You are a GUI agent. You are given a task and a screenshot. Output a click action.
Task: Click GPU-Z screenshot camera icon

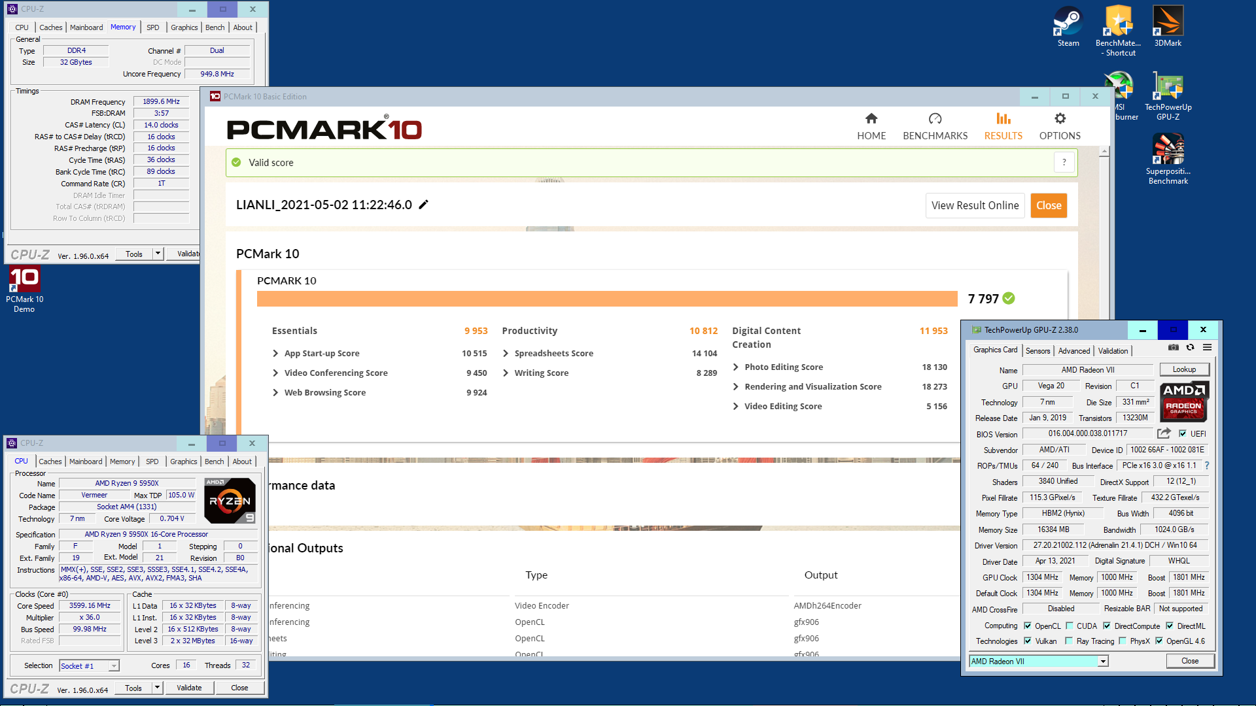[1174, 348]
